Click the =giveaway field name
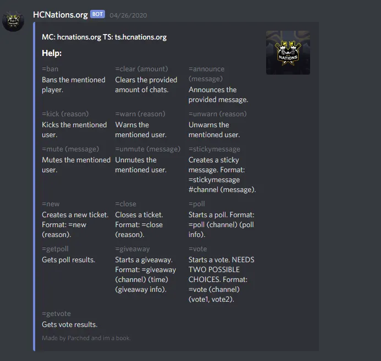This screenshot has height=361, width=381. (132, 249)
